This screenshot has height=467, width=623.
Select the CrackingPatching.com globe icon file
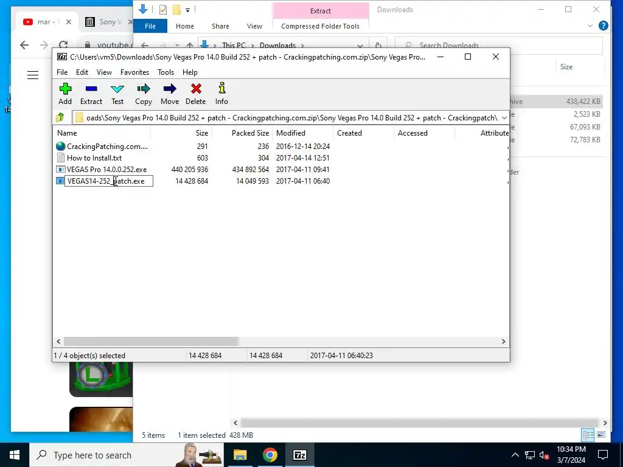(x=60, y=147)
